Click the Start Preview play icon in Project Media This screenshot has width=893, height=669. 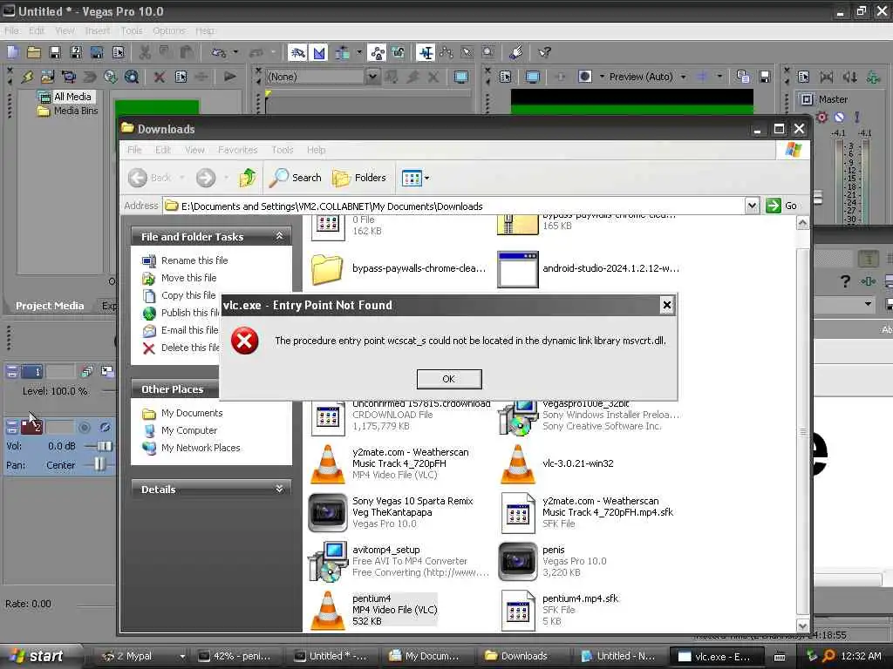click(x=229, y=77)
